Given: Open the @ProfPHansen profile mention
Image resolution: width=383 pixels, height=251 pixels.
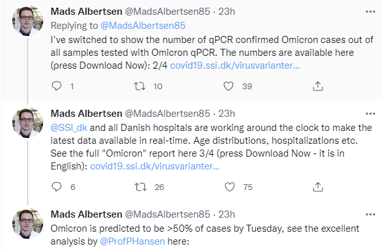Looking at the screenshot, I should [x=133, y=241].
